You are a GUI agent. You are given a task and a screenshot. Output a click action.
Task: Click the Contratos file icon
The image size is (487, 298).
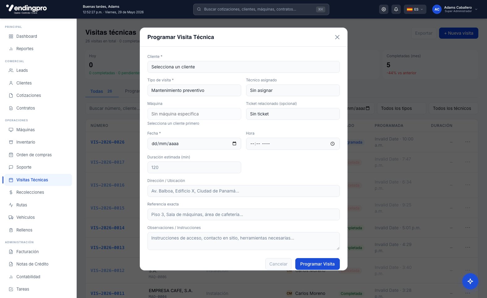11,108
